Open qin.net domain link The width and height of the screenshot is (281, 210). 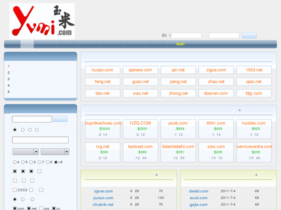click(x=178, y=70)
